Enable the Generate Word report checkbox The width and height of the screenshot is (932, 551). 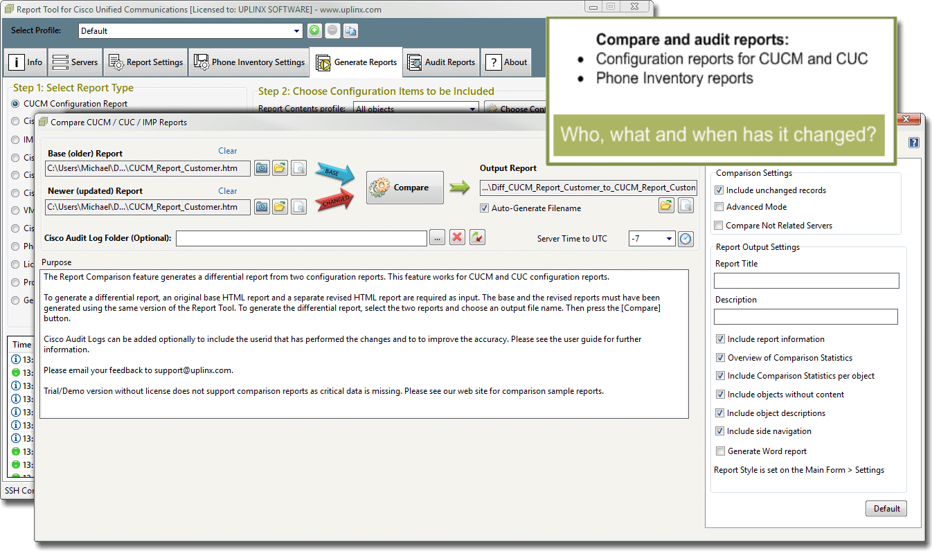point(721,451)
